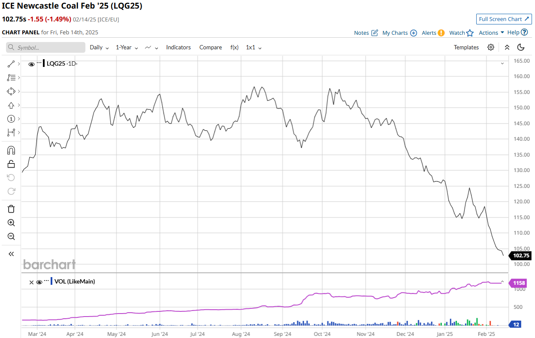Open the Actions dropdown menu

point(491,33)
